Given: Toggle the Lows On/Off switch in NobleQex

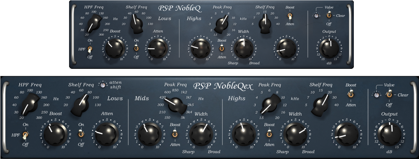Looking at the screenshot, I should click(x=81, y=134).
